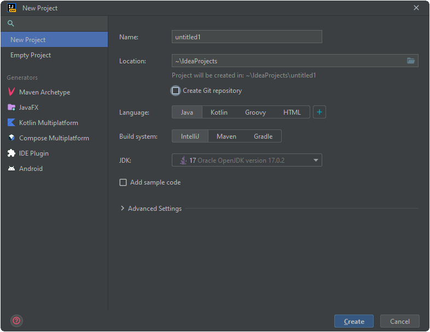Click the Kotlin Multiplatform logo icon

pyautogui.click(x=11, y=123)
